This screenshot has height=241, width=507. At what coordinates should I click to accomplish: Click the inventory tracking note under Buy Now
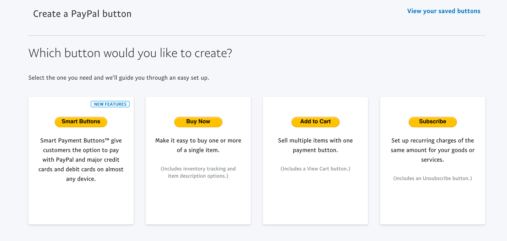coord(198,172)
